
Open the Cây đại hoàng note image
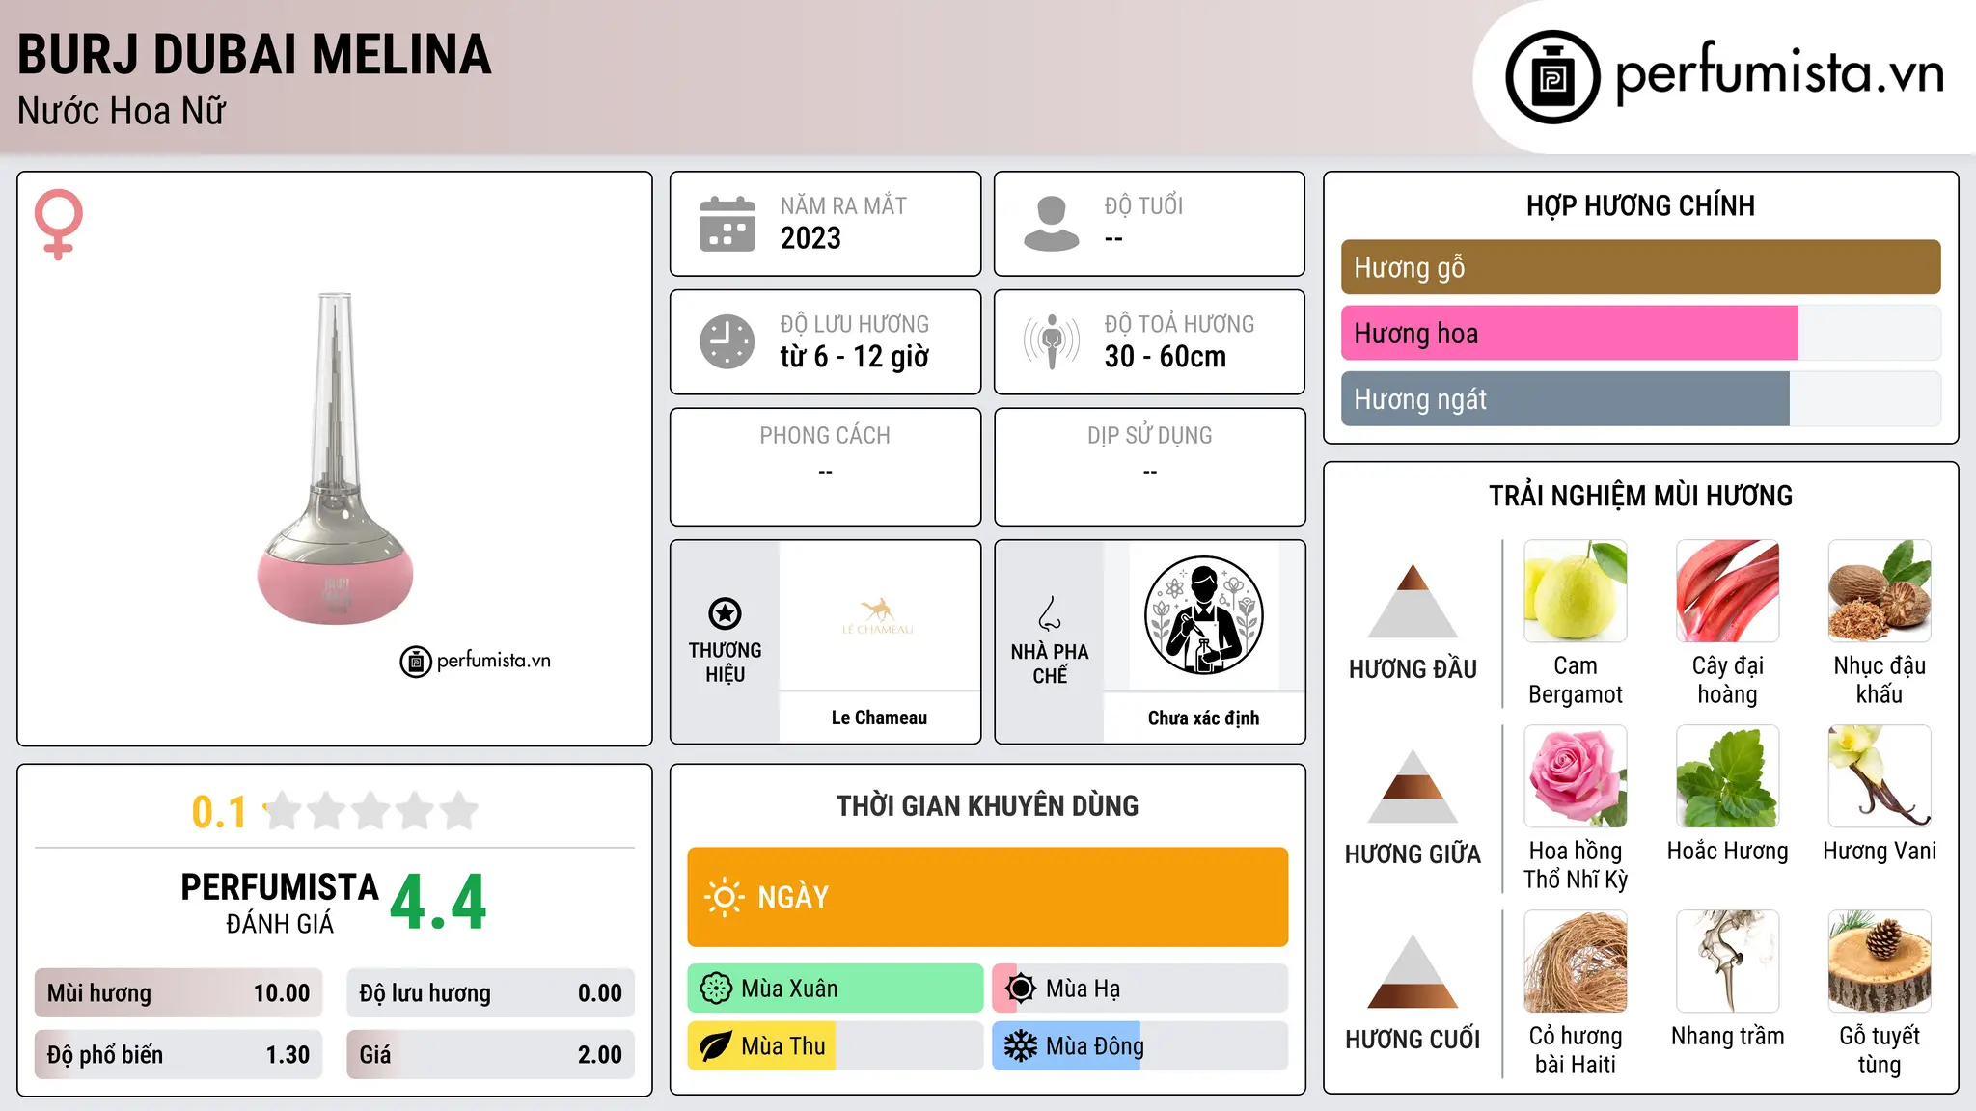(1728, 591)
